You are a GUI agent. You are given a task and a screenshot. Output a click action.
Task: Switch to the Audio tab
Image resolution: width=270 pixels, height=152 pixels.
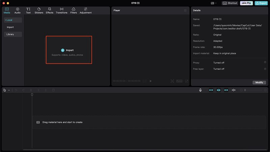(x=17, y=10)
